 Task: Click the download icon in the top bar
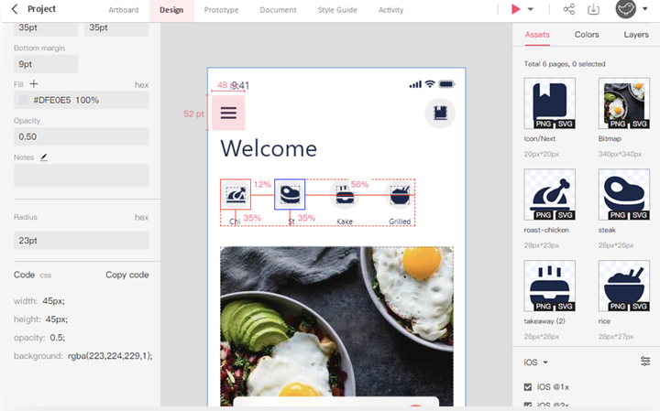coord(593,9)
